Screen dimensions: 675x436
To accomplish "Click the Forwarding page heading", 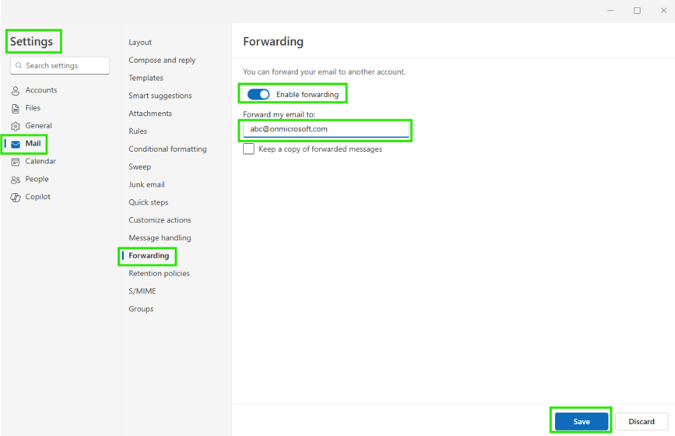I will coord(273,42).
